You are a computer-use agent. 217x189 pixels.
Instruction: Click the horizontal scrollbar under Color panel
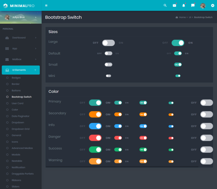pos(122,167)
